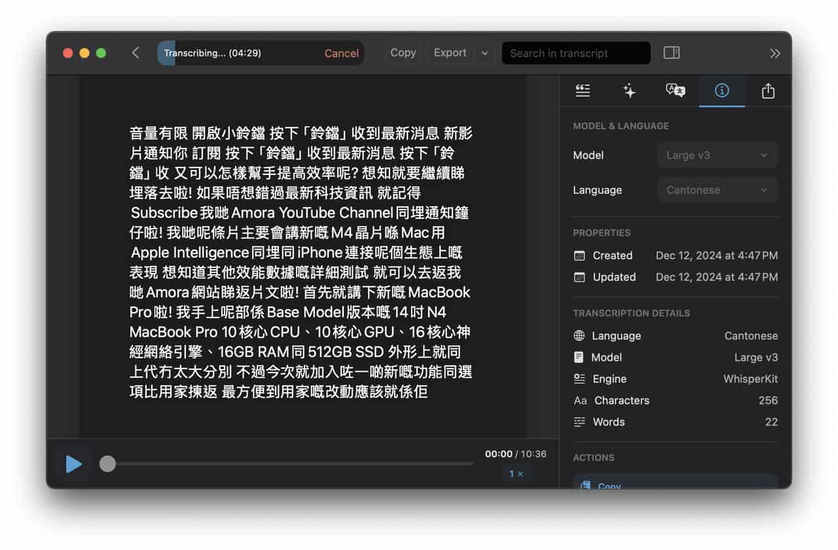This screenshot has width=838, height=550.
Task: Copy the transcript using toolbar Copy button
Action: [403, 53]
